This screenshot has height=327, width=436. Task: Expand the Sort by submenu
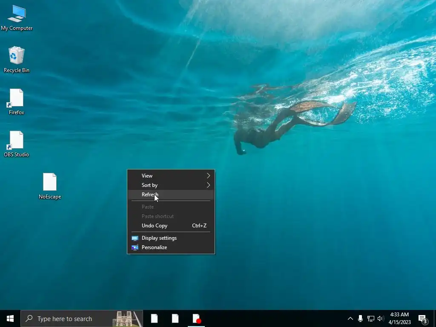tap(171, 185)
